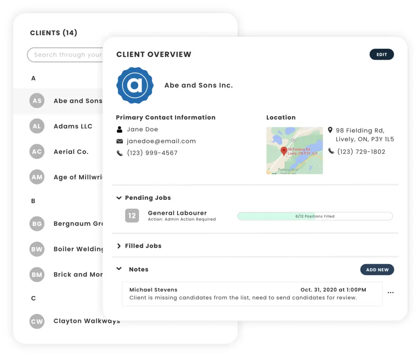The image size is (420, 357).
Task: Click the Michael Stevens note author name
Action: click(153, 290)
